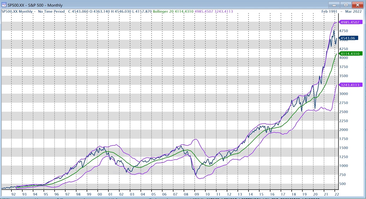Click the 3000 price axis label

[344, 94]
